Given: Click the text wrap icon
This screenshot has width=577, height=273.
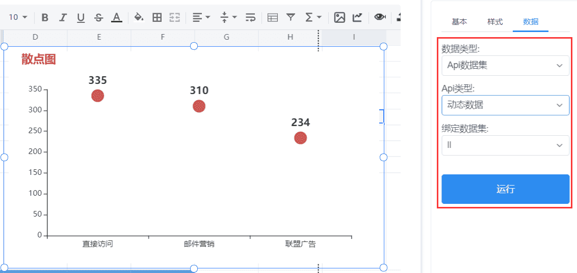Looking at the screenshot, I should pyautogui.click(x=250, y=18).
